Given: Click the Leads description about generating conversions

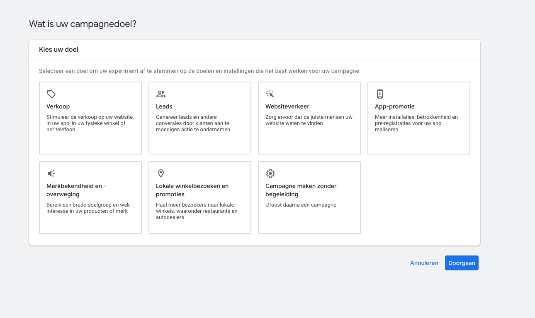Looking at the screenshot, I should (193, 123).
